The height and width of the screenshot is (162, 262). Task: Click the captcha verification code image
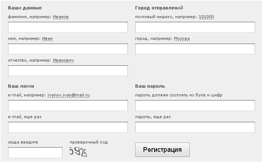(x=78, y=152)
